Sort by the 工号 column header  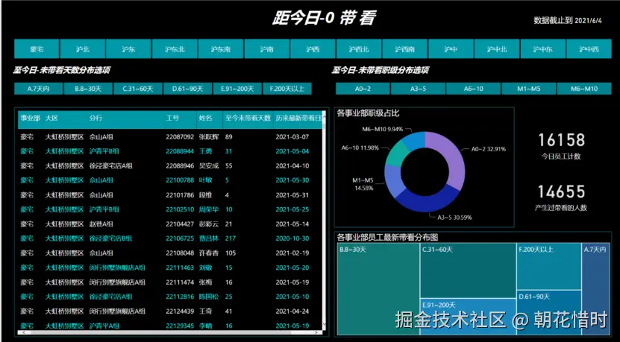tap(172, 118)
